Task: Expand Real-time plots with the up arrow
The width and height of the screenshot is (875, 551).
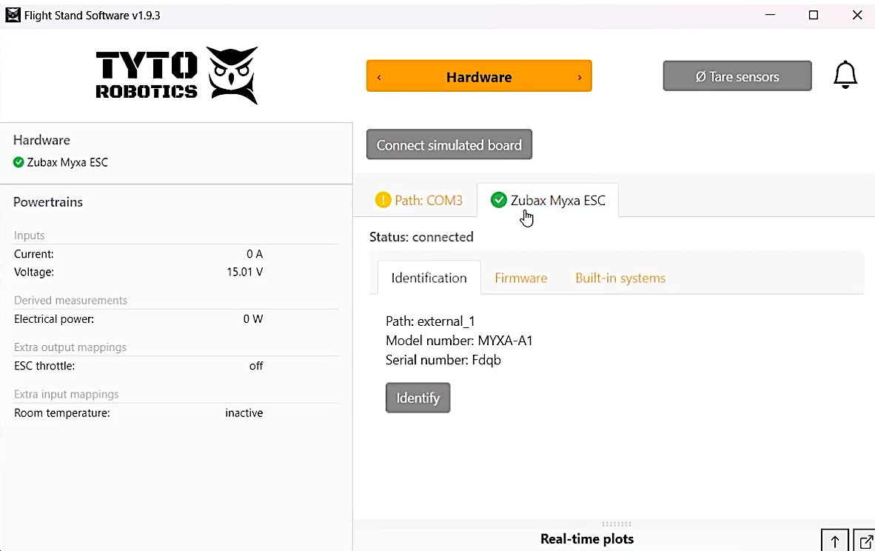Action: click(x=834, y=541)
